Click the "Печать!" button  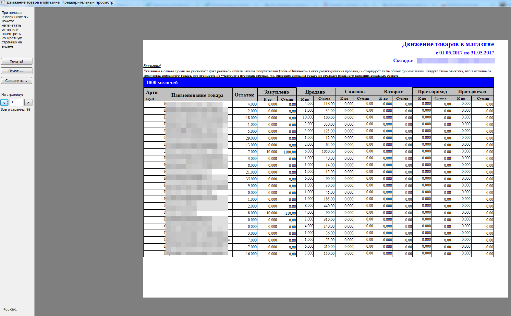pos(17,62)
